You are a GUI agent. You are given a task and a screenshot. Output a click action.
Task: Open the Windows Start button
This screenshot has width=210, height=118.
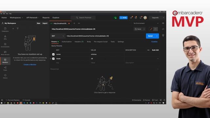[1, 103]
